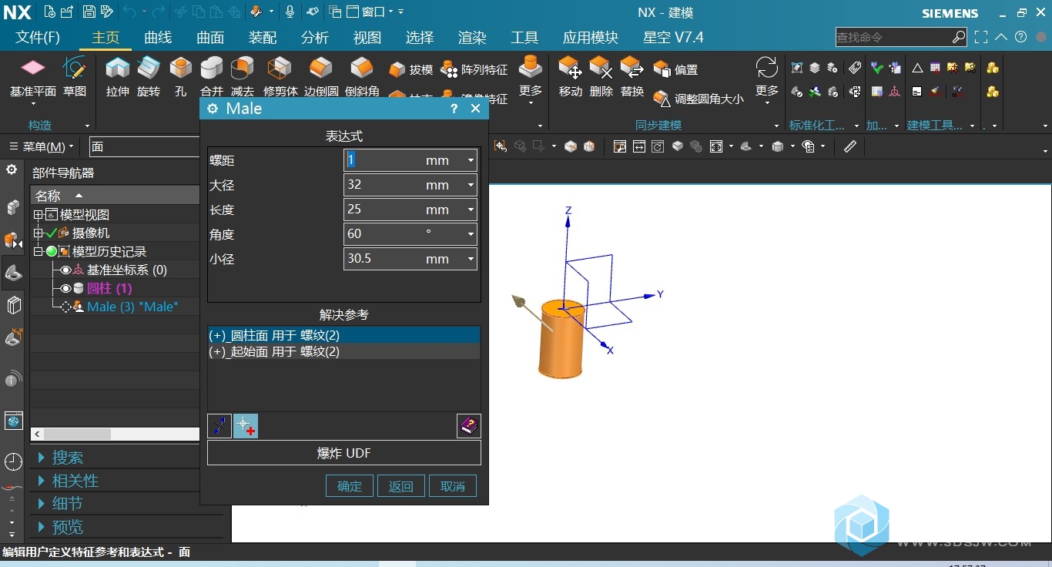Click the measure ruler icon
Image resolution: width=1052 pixels, height=567 pixels.
tap(850, 146)
